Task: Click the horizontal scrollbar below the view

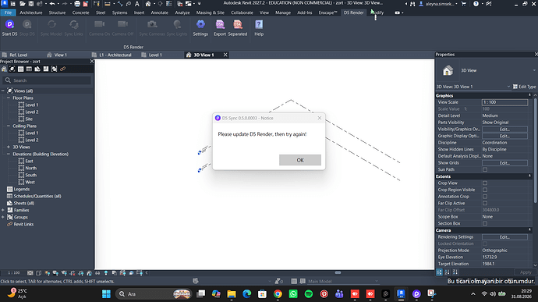Action: point(338,273)
